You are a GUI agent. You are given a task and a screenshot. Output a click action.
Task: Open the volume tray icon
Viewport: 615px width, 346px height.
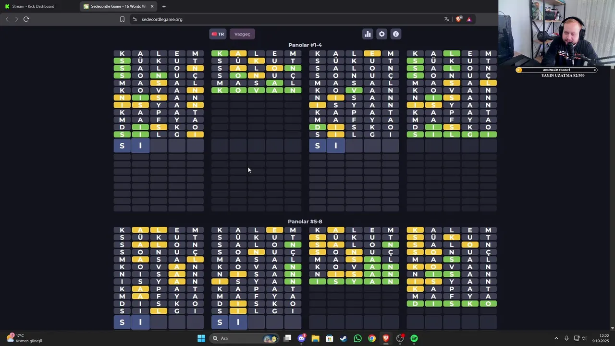click(584, 338)
